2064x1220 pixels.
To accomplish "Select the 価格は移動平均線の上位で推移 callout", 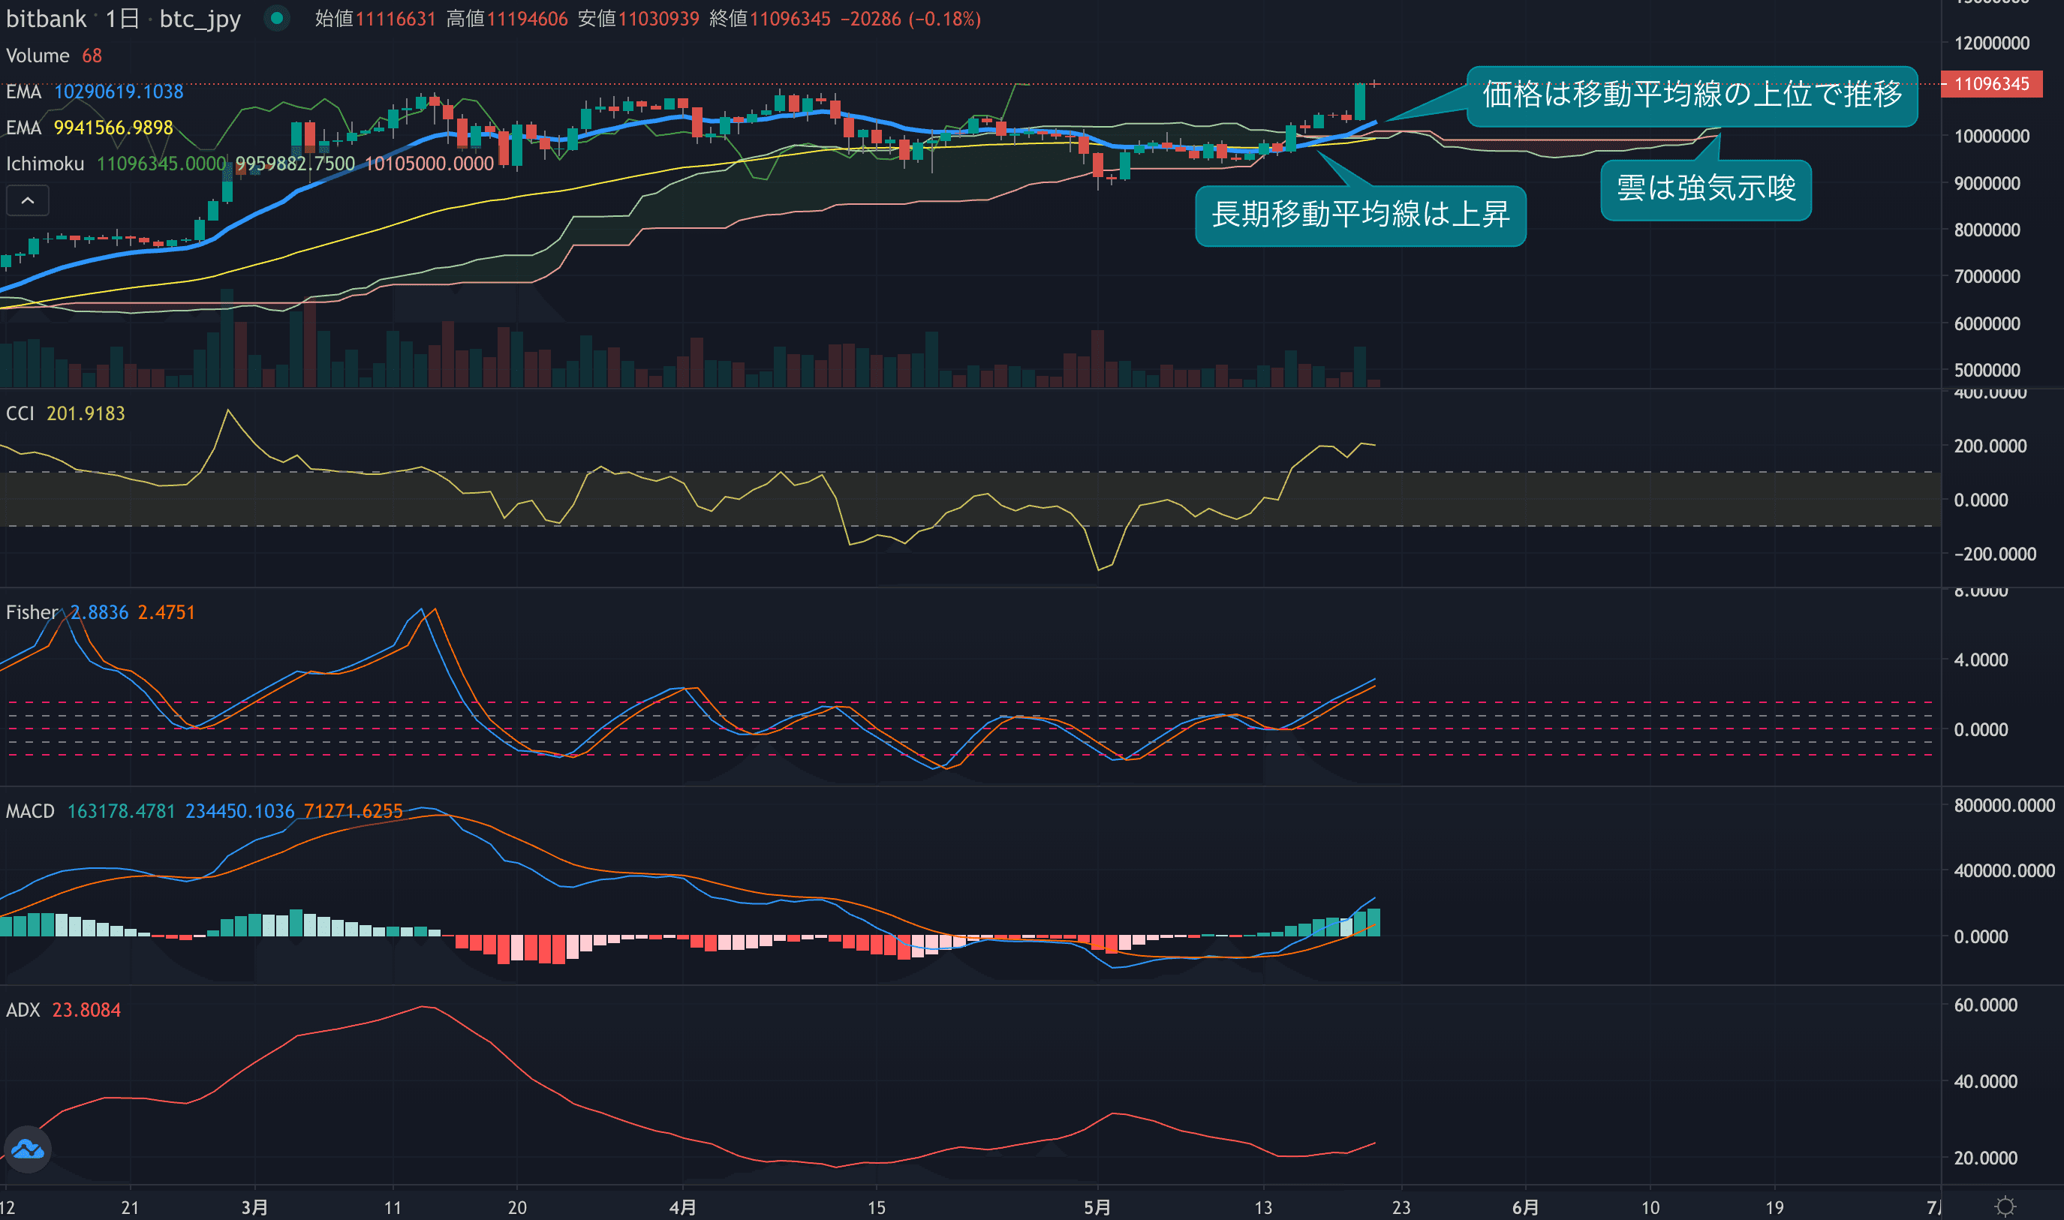I will (x=1692, y=95).
